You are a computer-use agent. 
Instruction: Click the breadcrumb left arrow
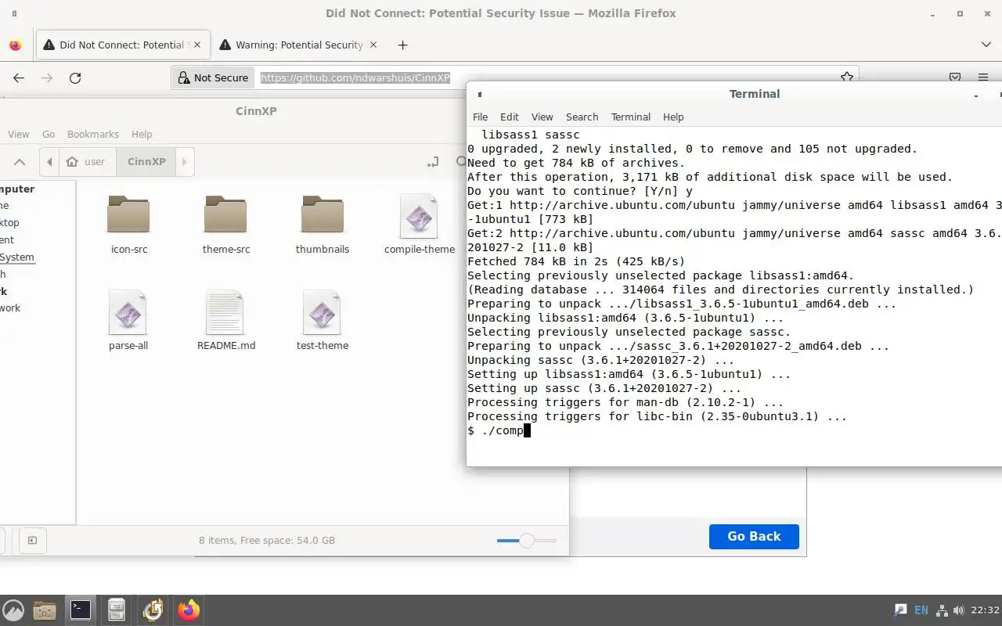click(x=49, y=162)
